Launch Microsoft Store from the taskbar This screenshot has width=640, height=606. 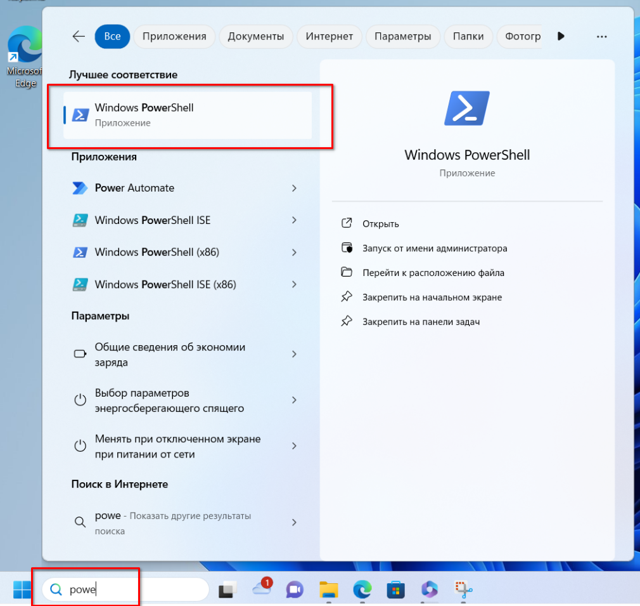(395, 590)
